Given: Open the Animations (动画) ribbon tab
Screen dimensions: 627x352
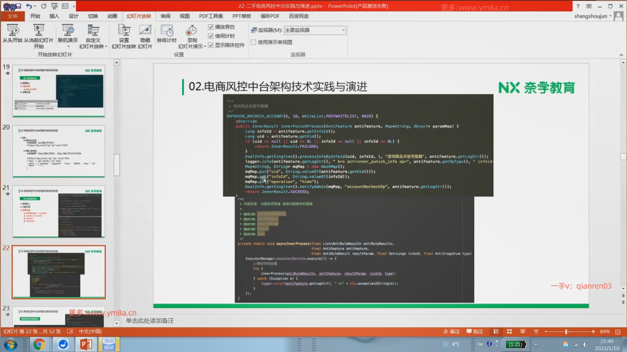Looking at the screenshot, I should click(112, 16).
